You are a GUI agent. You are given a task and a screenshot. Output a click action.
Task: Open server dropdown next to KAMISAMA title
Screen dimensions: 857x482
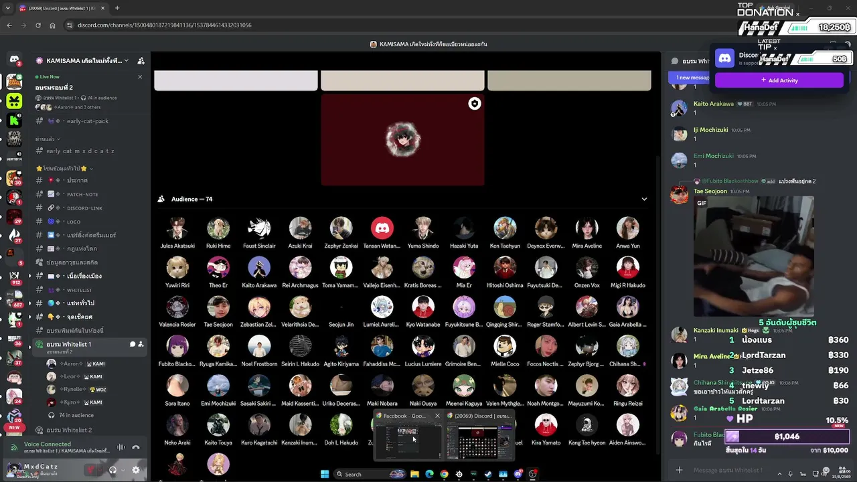point(126,61)
